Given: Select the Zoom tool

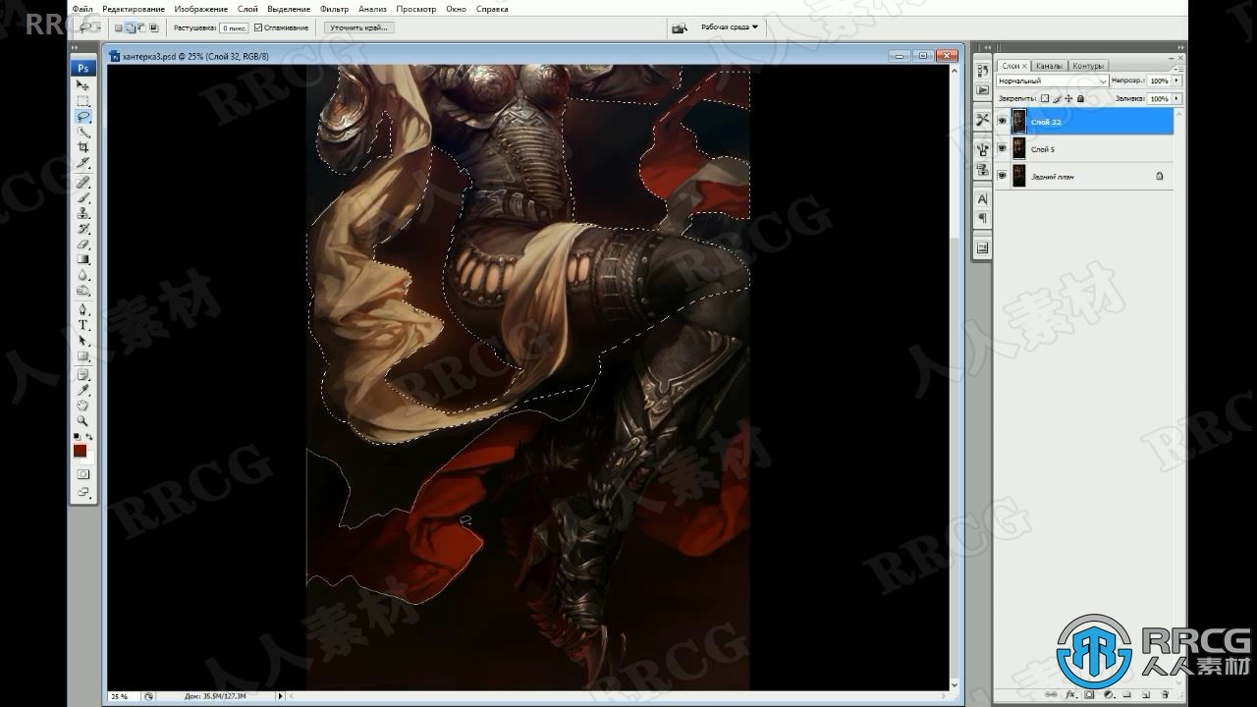Looking at the screenshot, I should pyautogui.click(x=83, y=420).
